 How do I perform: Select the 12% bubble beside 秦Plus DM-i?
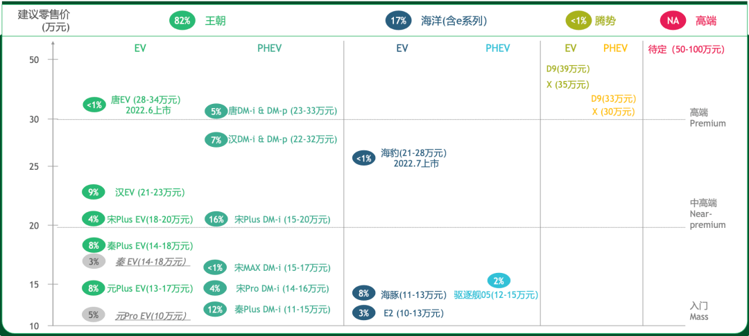(215, 309)
